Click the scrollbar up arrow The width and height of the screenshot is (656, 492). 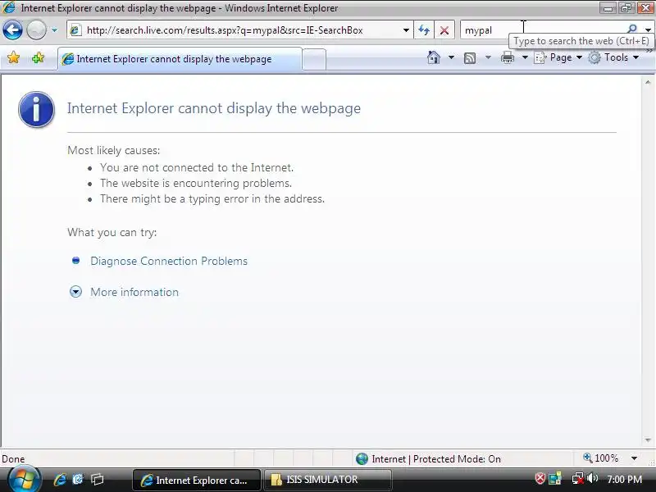(x=648, y=83)
